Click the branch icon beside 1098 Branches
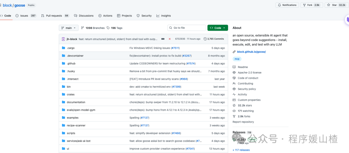This screenshot has width=349, height=153. [x=83, y=28]
